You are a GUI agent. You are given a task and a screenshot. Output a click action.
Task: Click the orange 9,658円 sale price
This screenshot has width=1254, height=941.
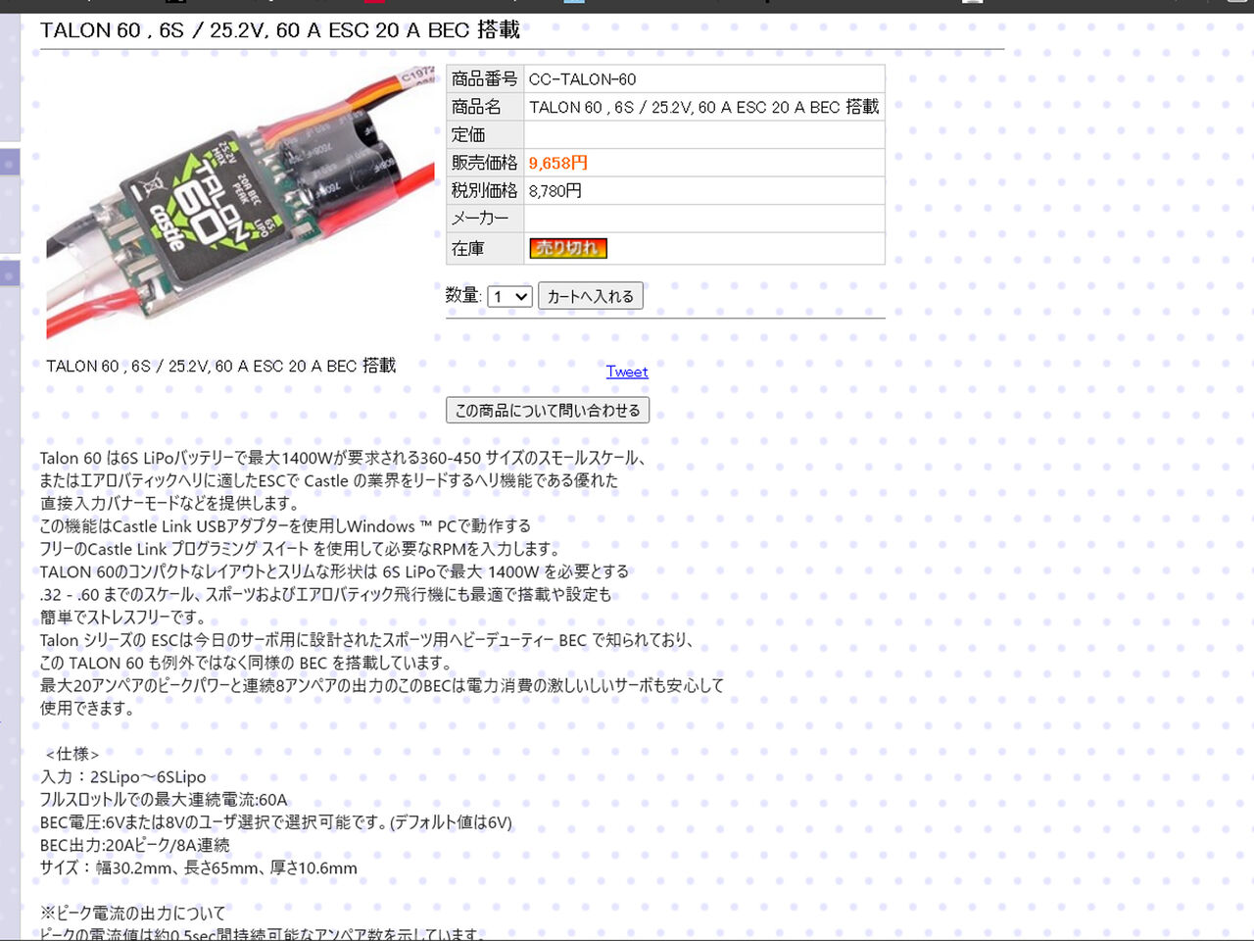558,163
